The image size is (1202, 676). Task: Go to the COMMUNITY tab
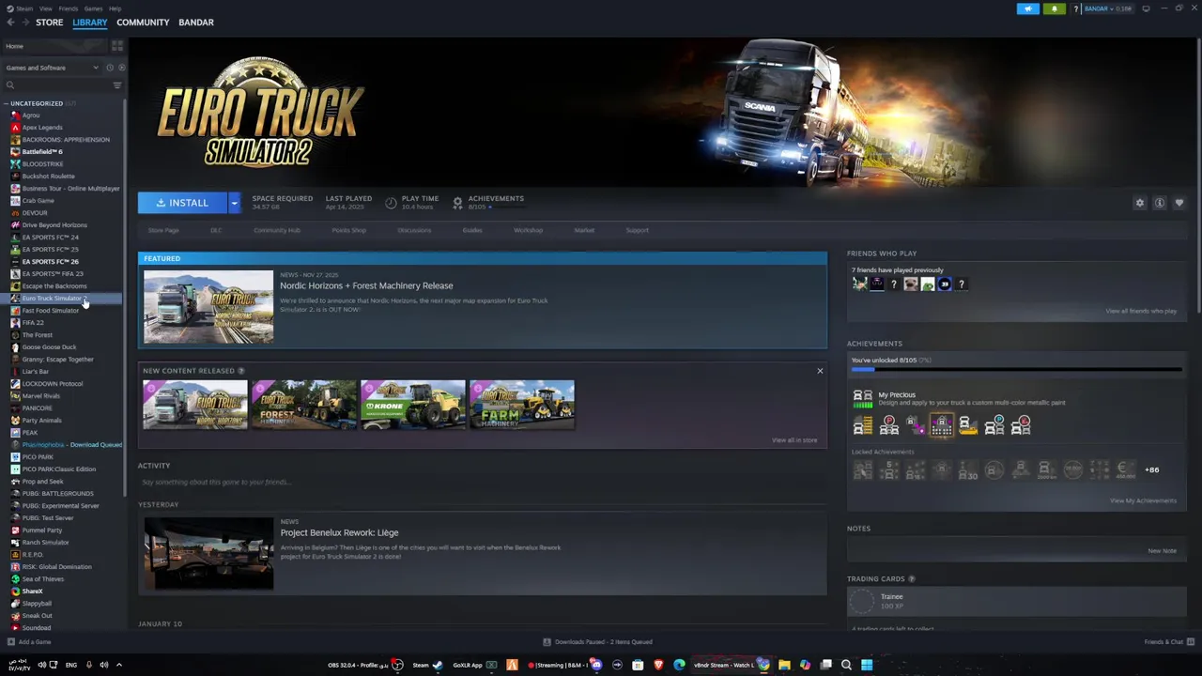click(143, 23)
